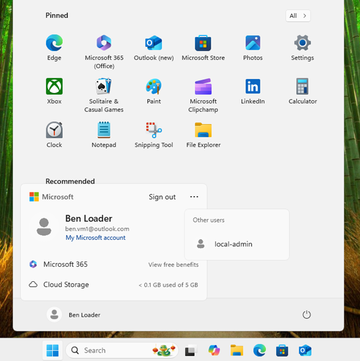Show all apps with the All button
This screenshot has width=360, height=361.
[x=298, y=16]
